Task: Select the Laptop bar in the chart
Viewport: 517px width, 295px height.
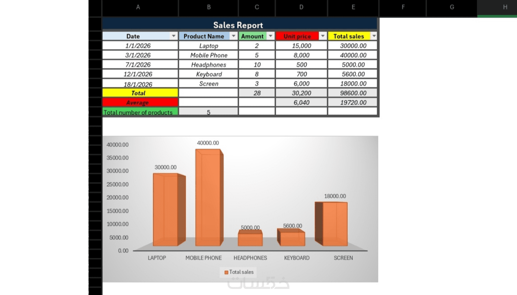Action: [x=169, y=210]
